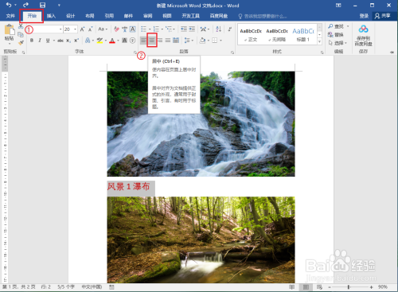Open the text effects icon
Viewport: 398px width, 292px height.
click(88, 41)
